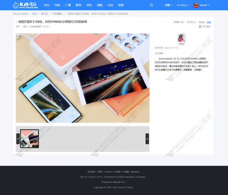The height and width of the screenshot is (195, 228).
Task: Click the 发布时间 2022-3-4 11:15 text
Action: click(x=166, y=48)
